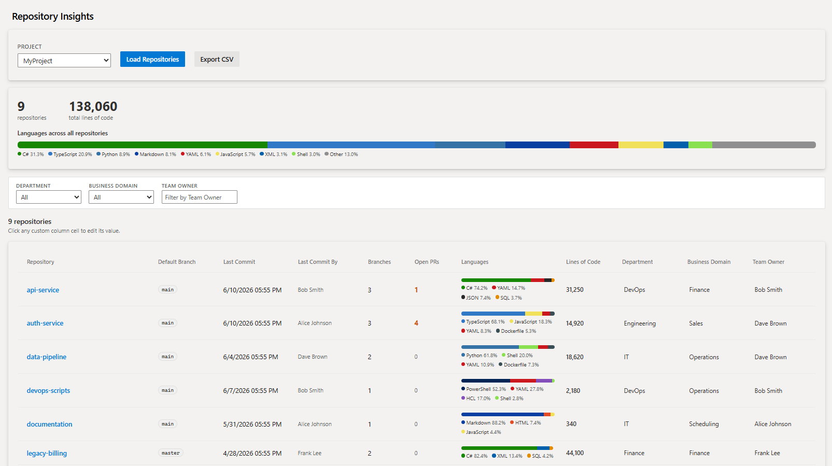Open the documentation repository link

pos(50,424)
